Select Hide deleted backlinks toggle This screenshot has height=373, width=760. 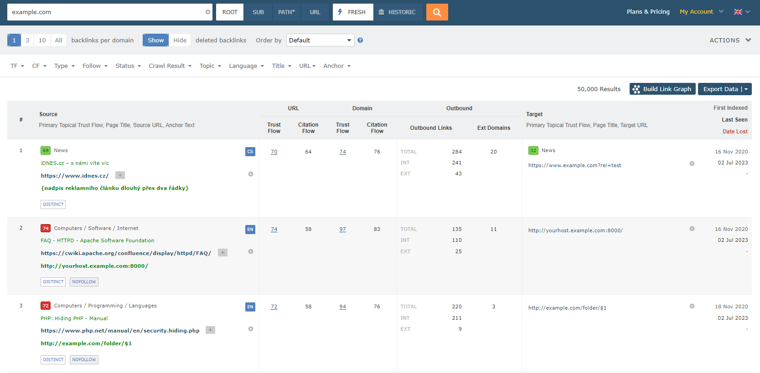pyautogui.click(x=180, y=40)
